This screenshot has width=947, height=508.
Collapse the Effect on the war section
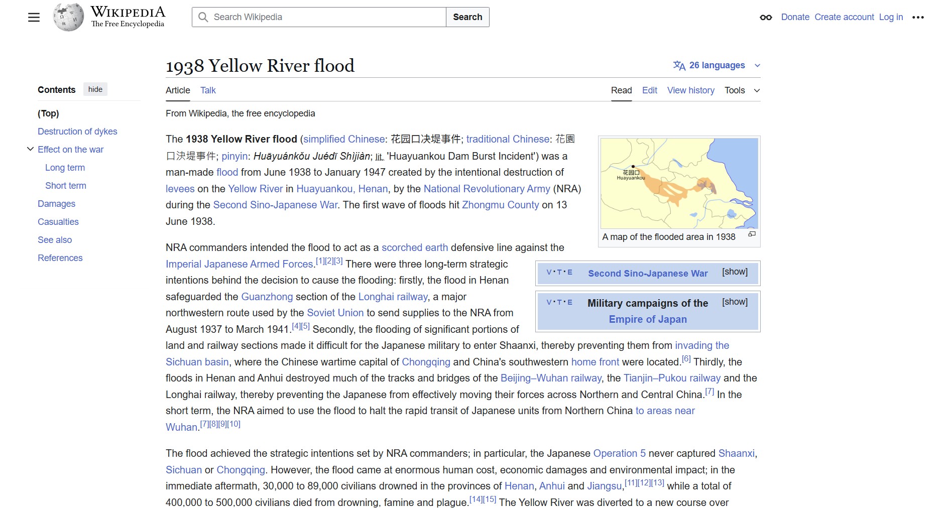tap(30, 149)
